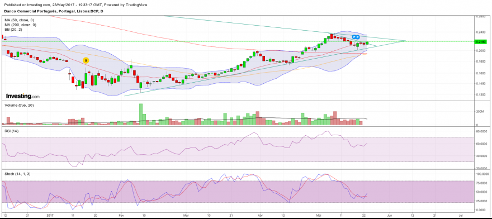Click the yellow S event marker
The height and width of the screenshot is (219, 492).
click(x=86, y=60)
